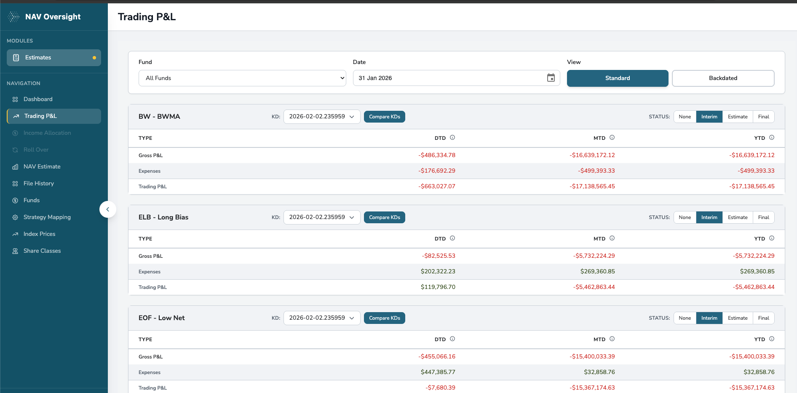Set EOF - Low Net status to None
This screenshot has height=393, width=797.
click(x=685, y=318)
